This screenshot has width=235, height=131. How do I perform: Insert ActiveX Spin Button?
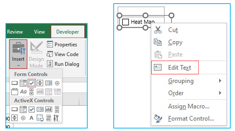pyautogui.click(x=14, y=118)
